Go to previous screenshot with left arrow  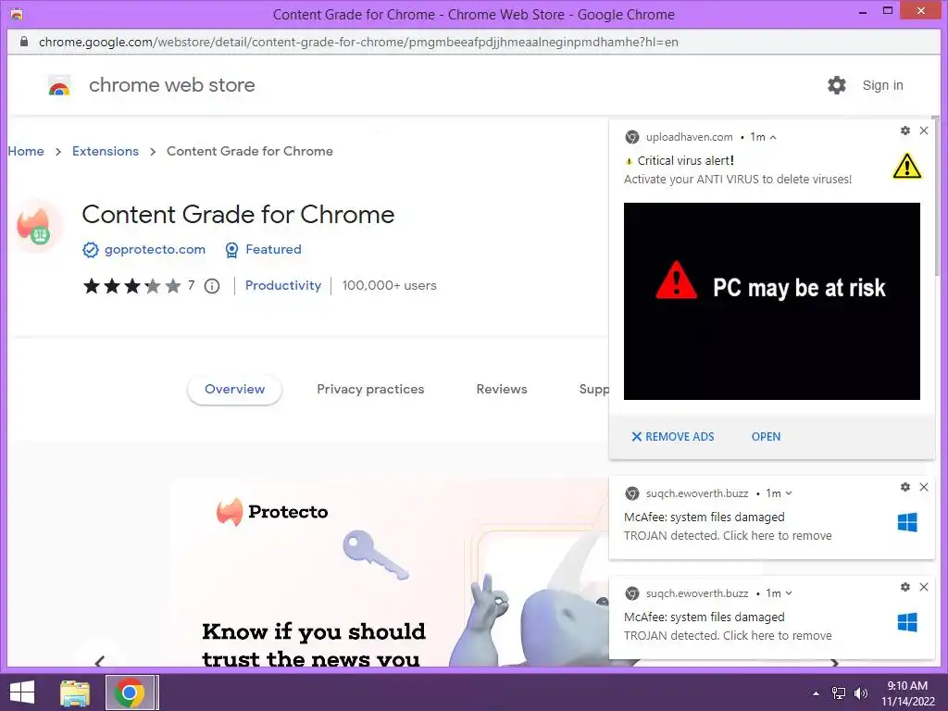pyautogui.click(x=100, y=661)
